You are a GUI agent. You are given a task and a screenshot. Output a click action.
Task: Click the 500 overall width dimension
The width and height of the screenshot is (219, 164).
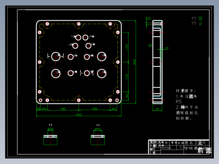pos(79,115)
